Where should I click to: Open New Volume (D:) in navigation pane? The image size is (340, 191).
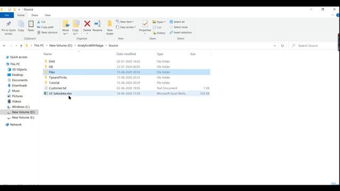click(x=23, y=112)
